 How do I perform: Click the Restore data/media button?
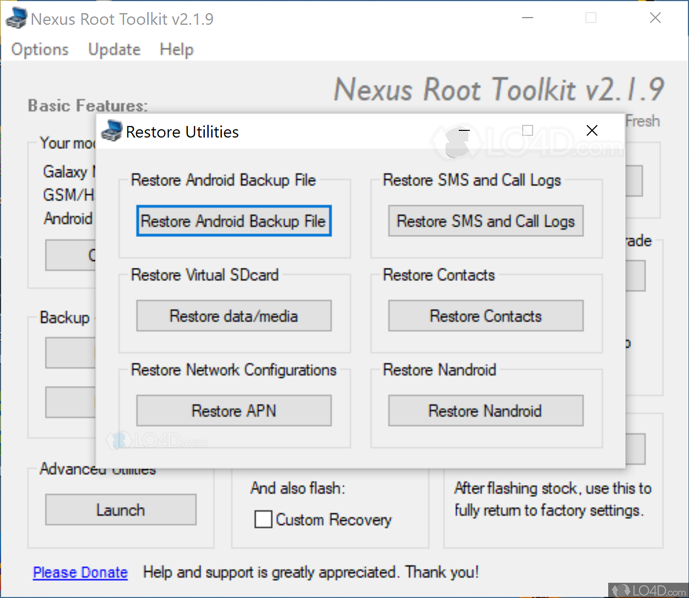pyautogui.click(x=234, y=316)
